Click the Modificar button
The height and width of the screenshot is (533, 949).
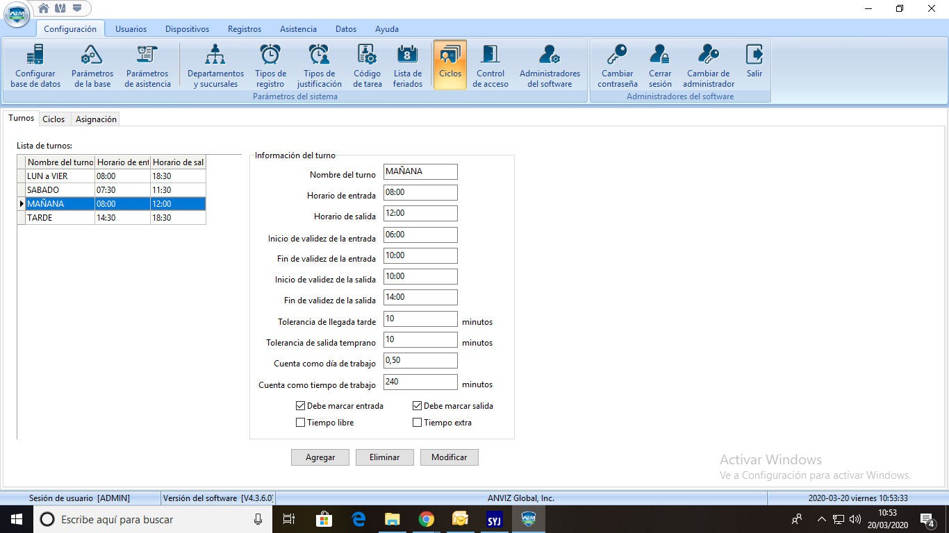click(449, 457)
